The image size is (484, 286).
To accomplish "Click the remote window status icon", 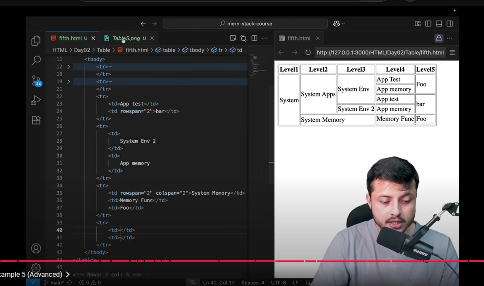I will (x=33, y=282).
